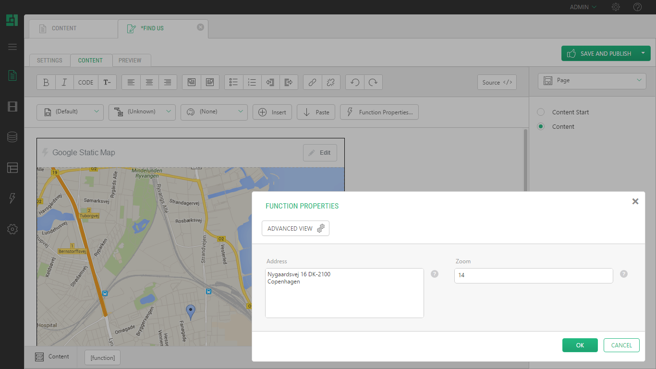Click the insert link chain icon

click(x=312, y=82)
